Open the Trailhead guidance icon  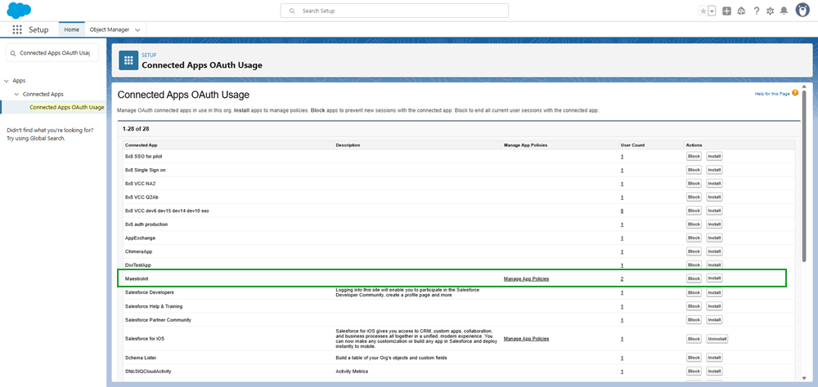coord(741,11)
